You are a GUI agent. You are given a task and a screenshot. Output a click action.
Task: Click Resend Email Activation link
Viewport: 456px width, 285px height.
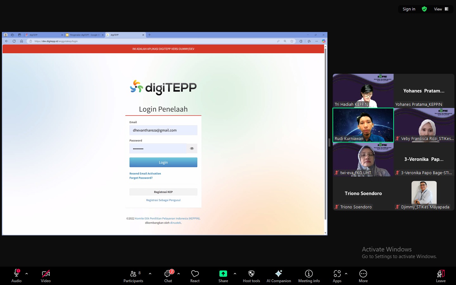pos(145,174)
